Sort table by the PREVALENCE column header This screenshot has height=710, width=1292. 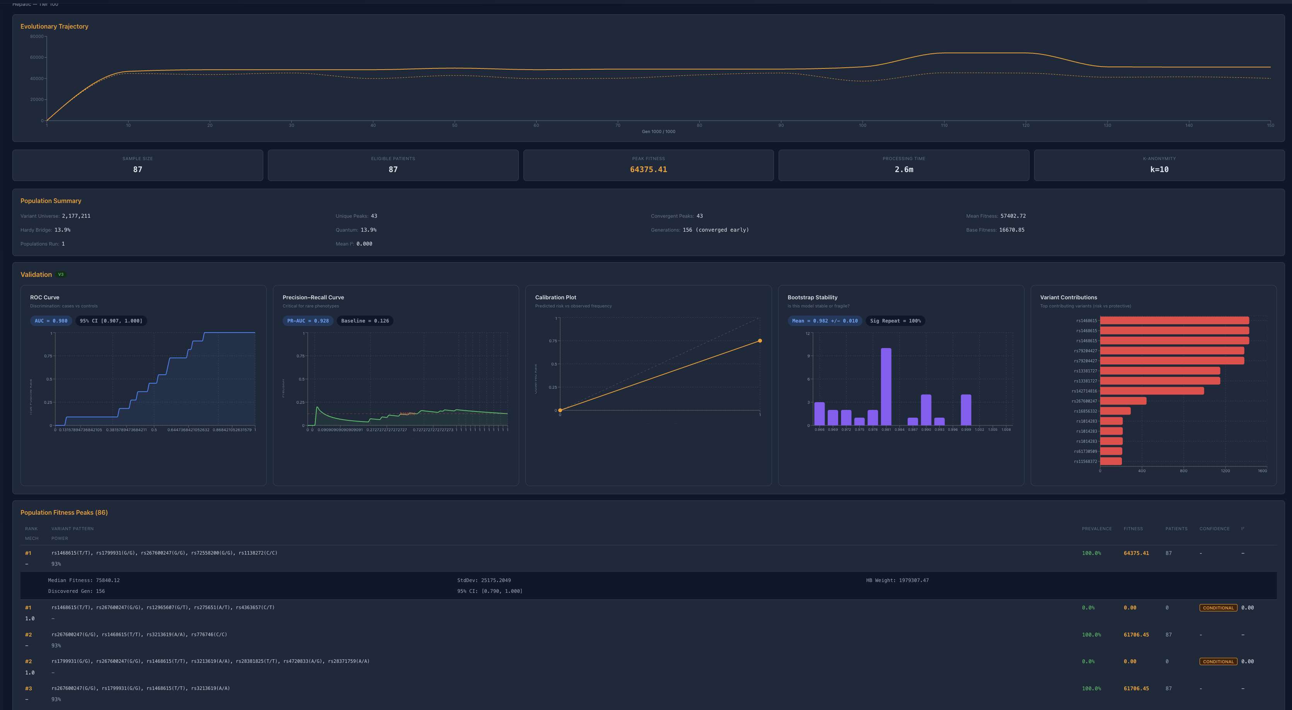1096,528
